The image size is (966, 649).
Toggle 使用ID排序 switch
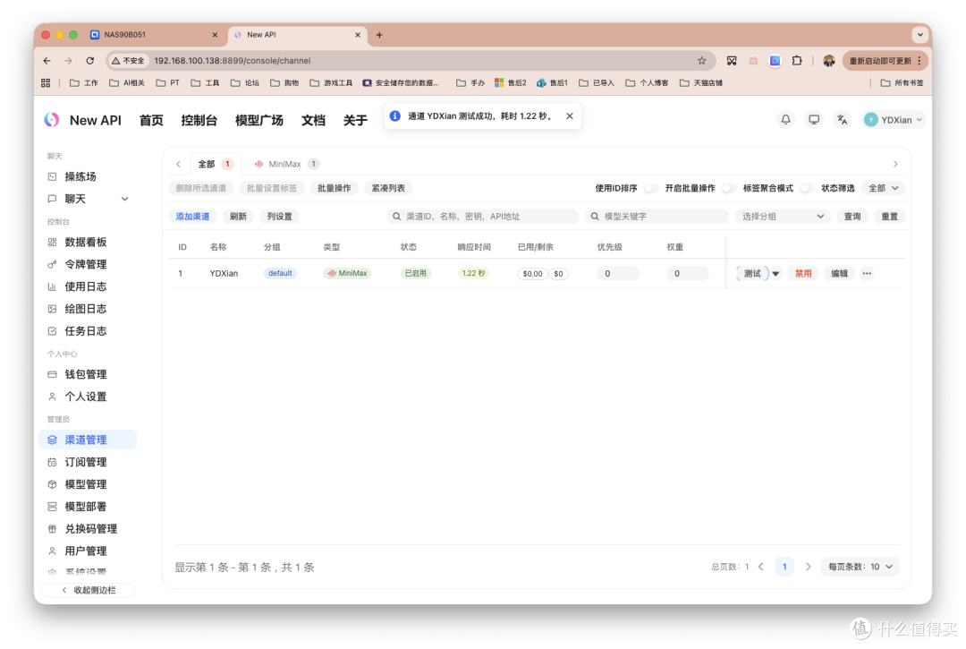point(650,188)
